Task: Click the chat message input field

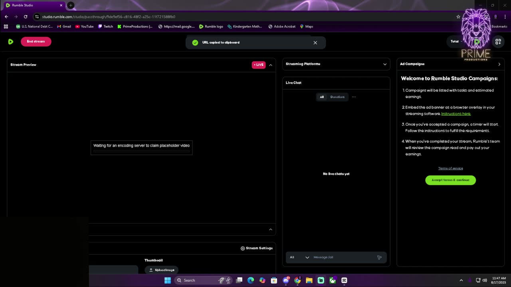Action: (343, 258)
